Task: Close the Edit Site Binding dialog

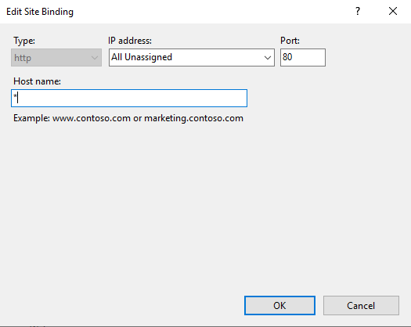Action: pos(393,11)
